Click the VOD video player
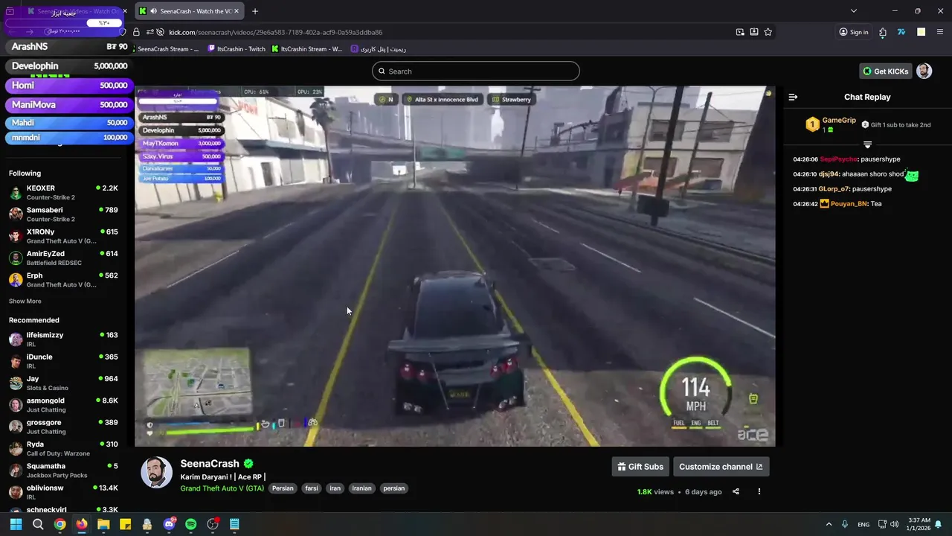The width and height of the screenshot is (952, 536). click(x=455, y=266)
